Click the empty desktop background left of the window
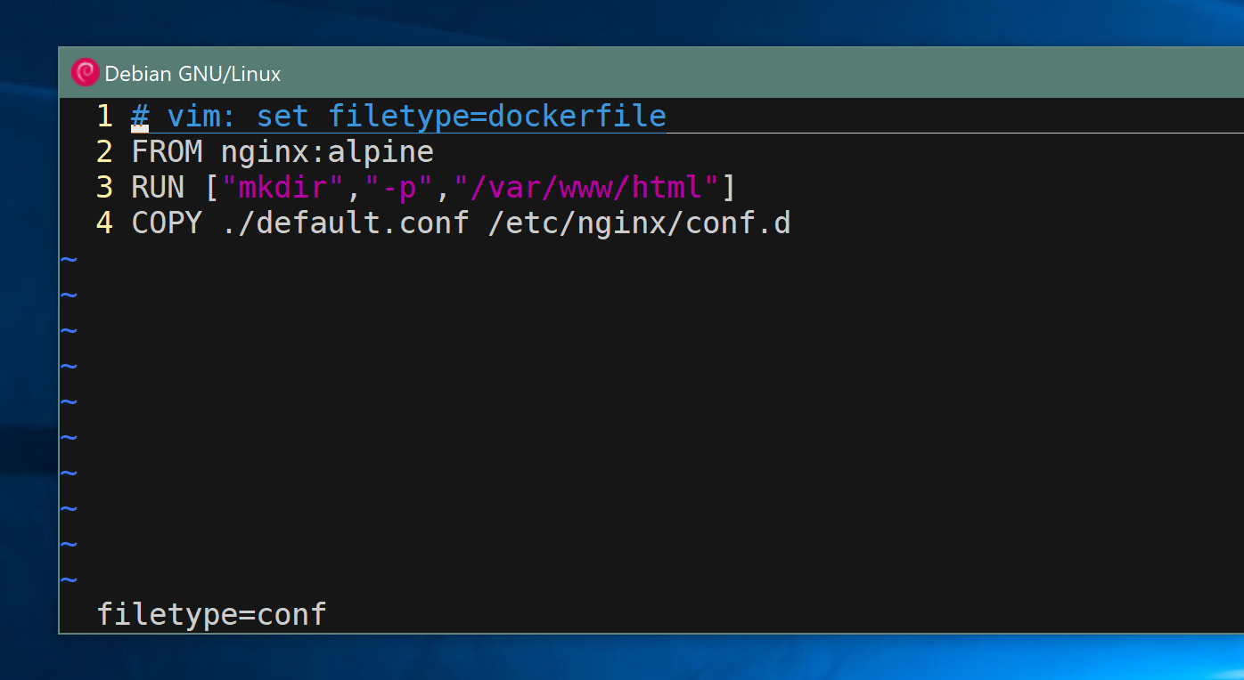 click(x=27, y=356)
